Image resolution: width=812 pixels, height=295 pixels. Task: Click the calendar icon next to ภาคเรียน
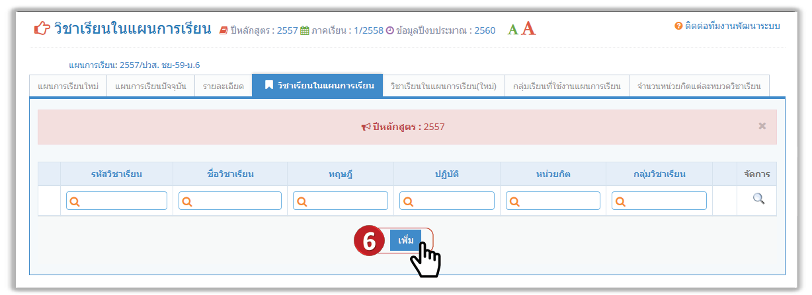pyautogui.click(x=305, y=30)
